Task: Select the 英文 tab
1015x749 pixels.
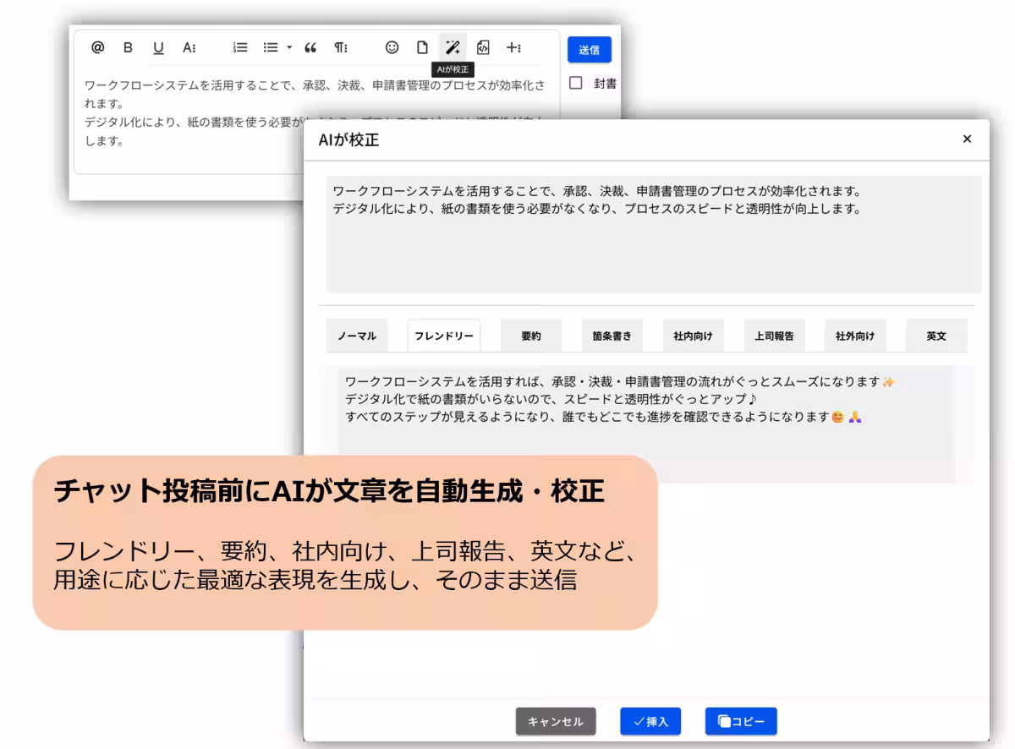Action: (935, 335)
